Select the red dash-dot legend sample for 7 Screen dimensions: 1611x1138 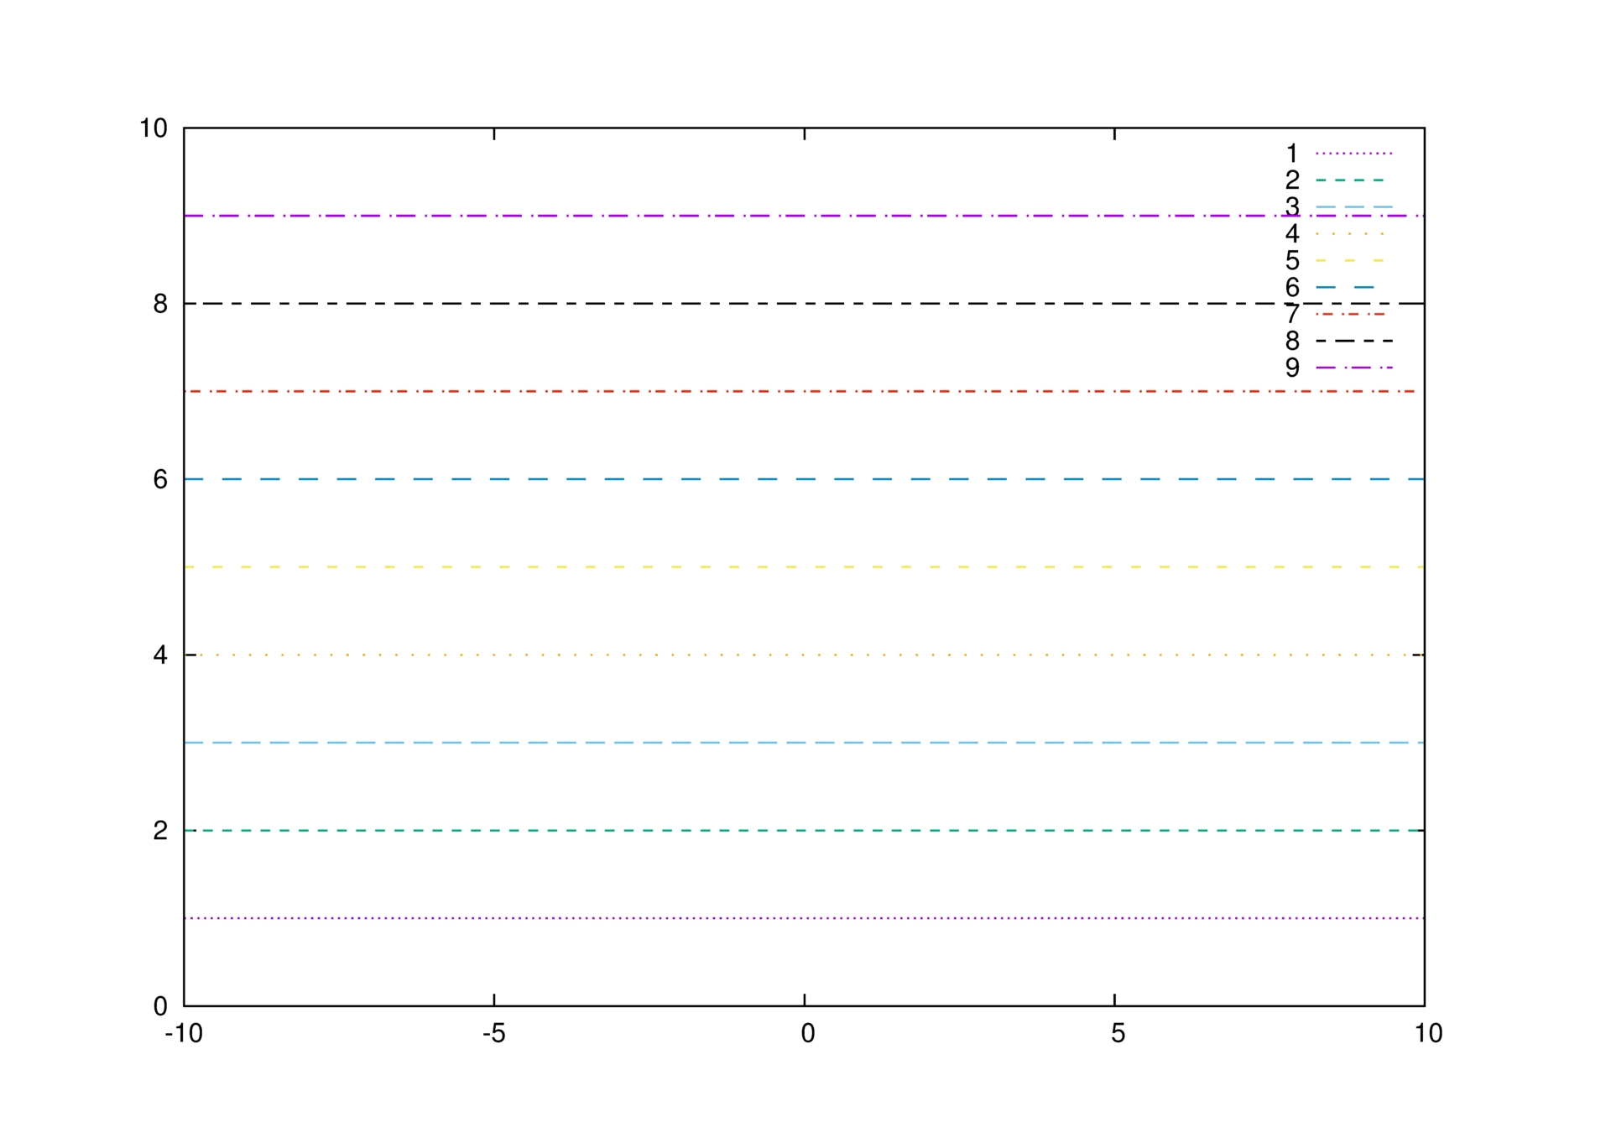pos(1353,314)
